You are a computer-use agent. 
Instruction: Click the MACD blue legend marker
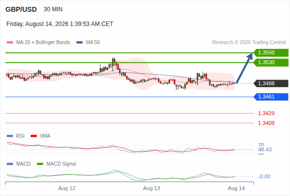(10, 164)
